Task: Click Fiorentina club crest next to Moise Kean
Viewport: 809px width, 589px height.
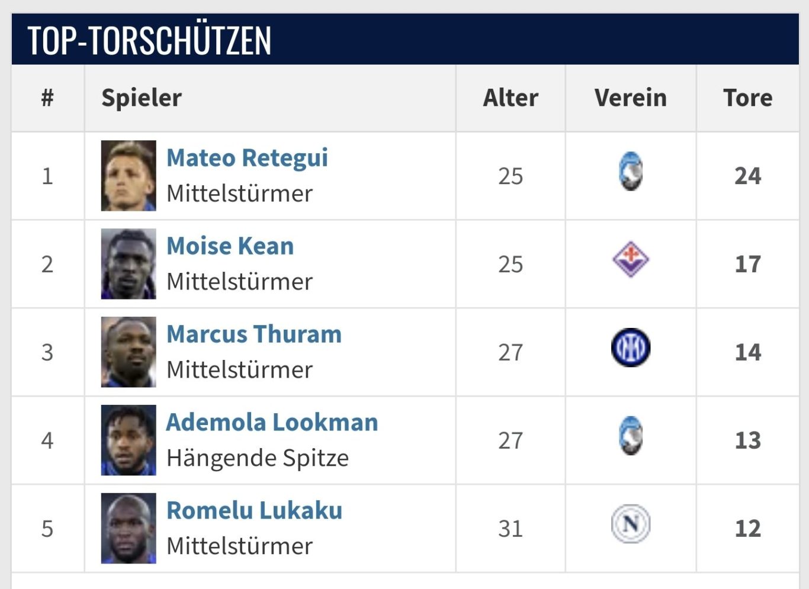Action: (631, 259)
